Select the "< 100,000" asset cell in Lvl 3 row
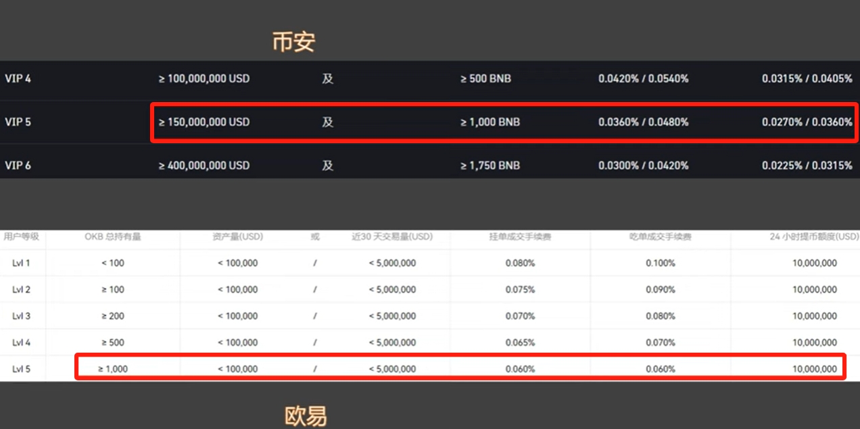This screenshot has height=429, width=860. click(x=237, y=316)
